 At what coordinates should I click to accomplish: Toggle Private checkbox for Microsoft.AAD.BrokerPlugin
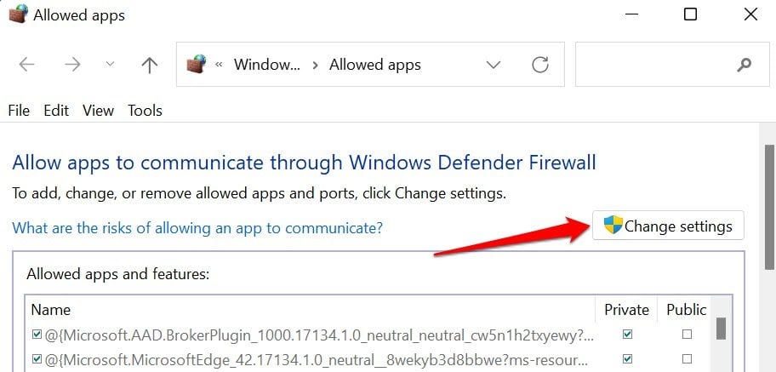tap(627, 334)
